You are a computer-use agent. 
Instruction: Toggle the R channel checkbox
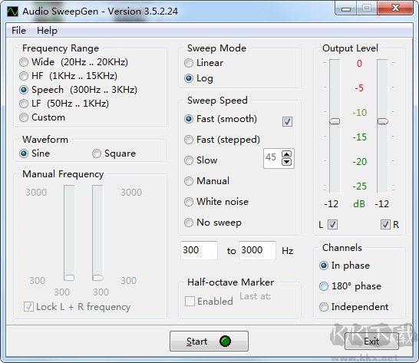pyautogui.click(x=385, y=225)
